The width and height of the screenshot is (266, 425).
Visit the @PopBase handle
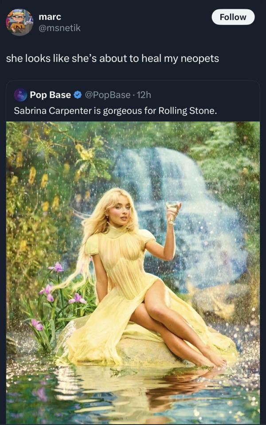point(107,95)
